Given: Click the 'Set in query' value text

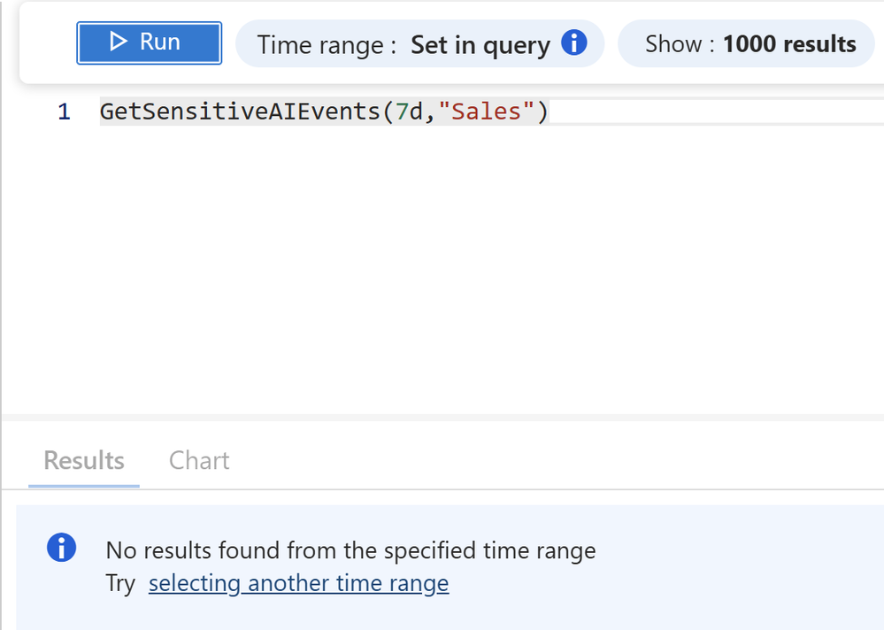Looking at the screenshot, I should coord(480,44).
